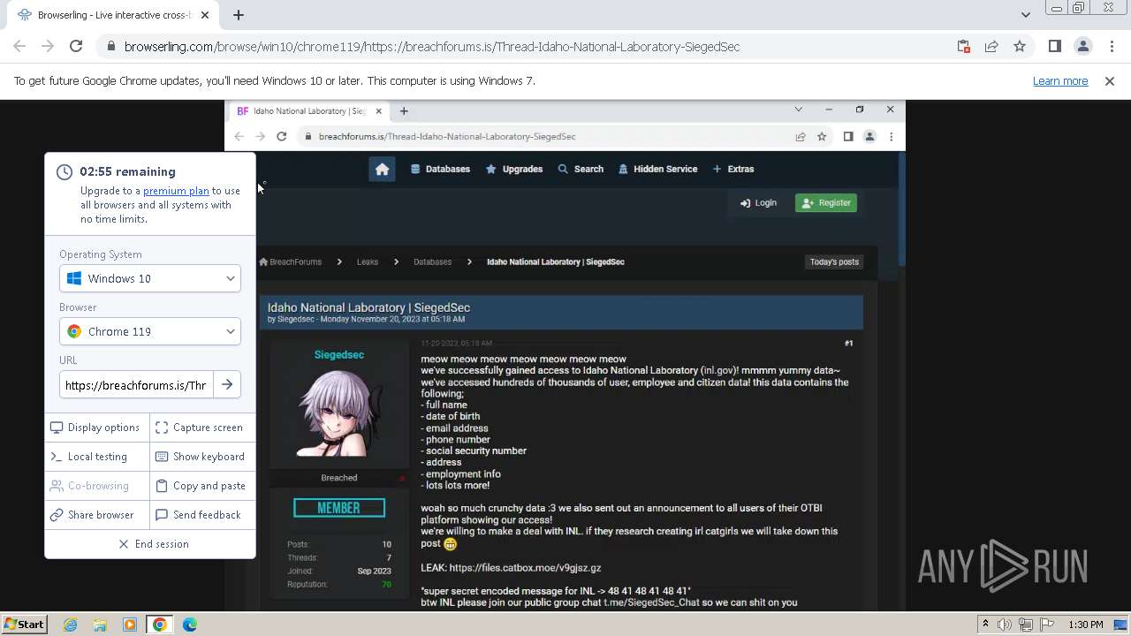
Task: Click the post number #1 link
Action: tap(848, 344)
